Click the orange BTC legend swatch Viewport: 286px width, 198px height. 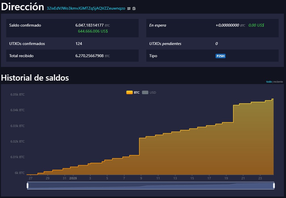pyautogui.click(x=129, y=92)
